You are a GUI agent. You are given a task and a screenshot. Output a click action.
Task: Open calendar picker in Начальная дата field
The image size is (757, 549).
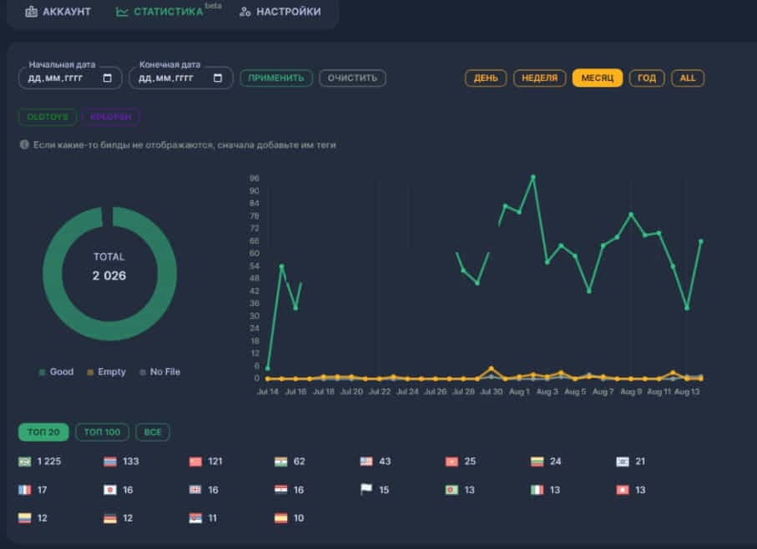click(108, 78)
